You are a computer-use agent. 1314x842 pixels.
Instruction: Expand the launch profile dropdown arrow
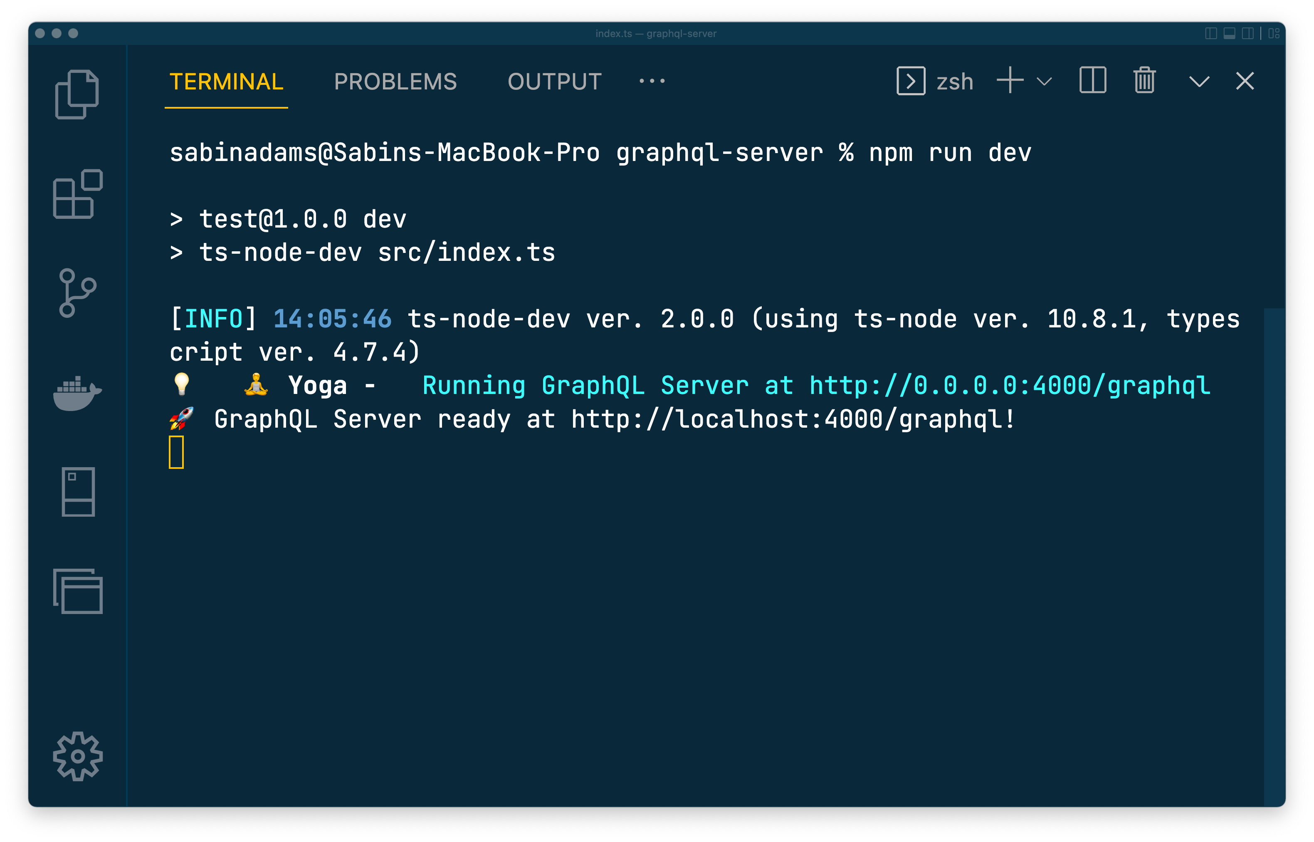(x=1044, y=82)
